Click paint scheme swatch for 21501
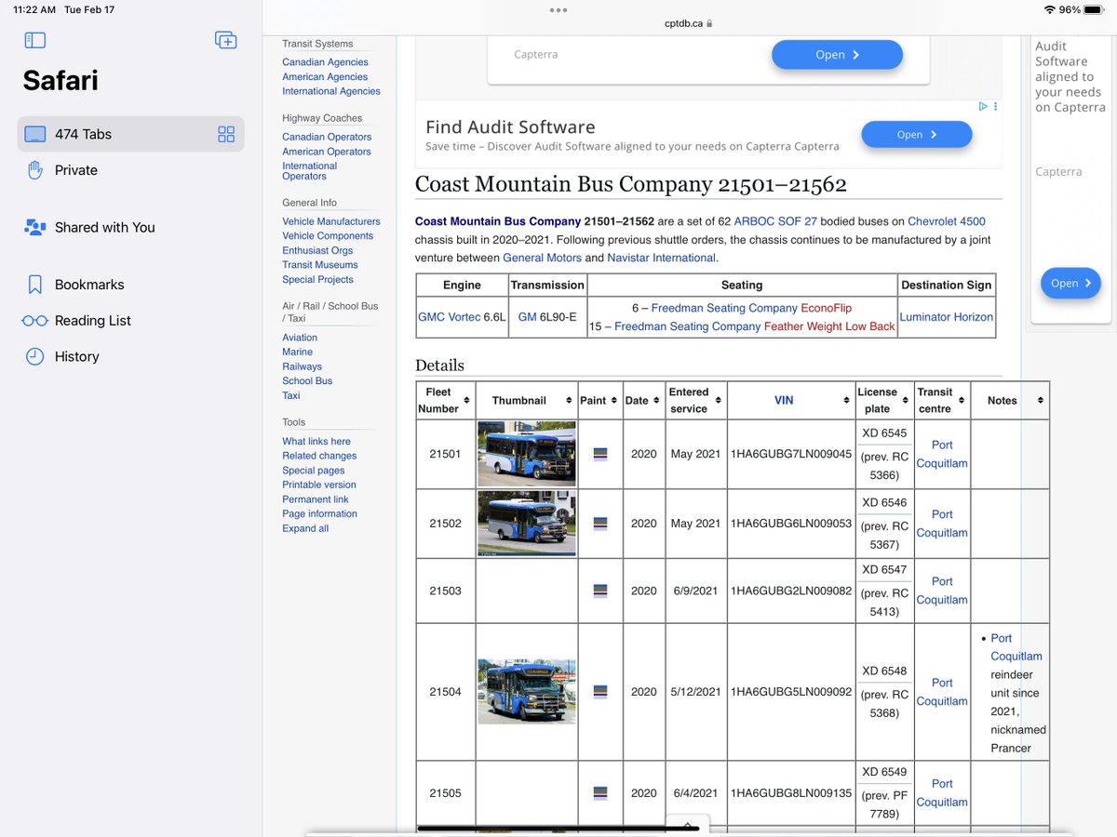This screenshot has height=837, width=1117. 600,455
